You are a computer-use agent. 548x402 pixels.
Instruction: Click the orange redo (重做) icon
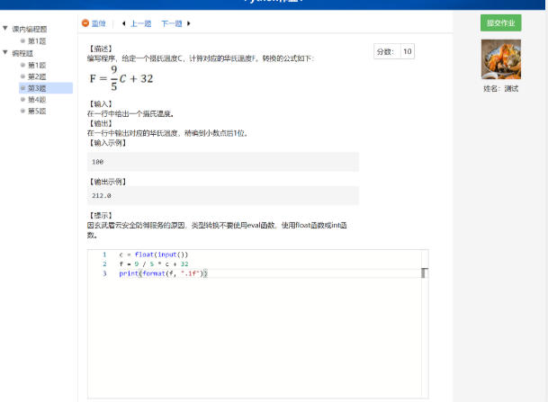click(85, 23)
